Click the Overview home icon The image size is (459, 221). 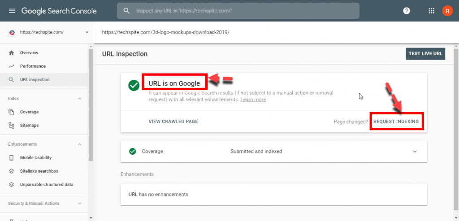11,53
